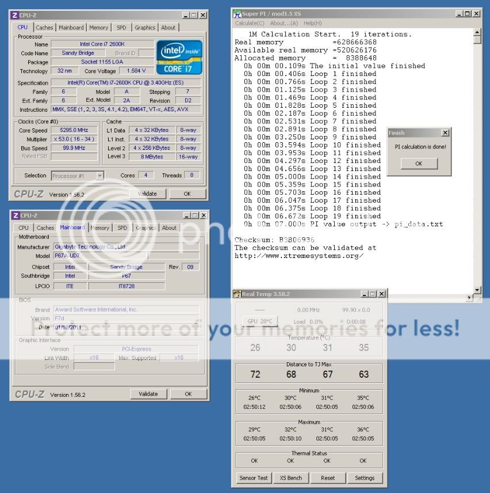Open the Caches tab in top CPU-Z window
The image size is (490, 493).
45,28
